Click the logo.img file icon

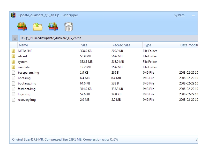pos(13,94)
